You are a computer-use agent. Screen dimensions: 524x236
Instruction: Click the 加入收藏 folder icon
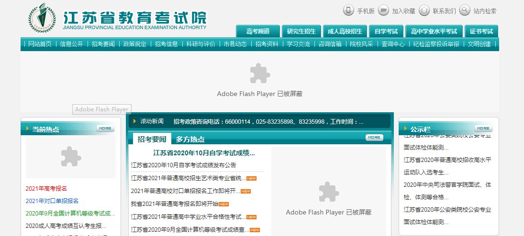pos(383,11)
